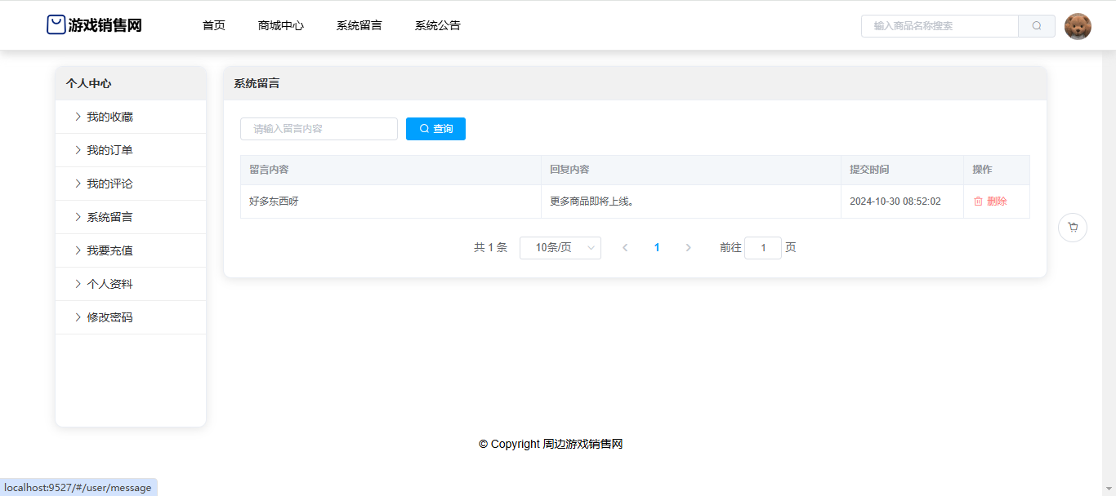Click the go-to page number field
This screenshot has height=496, width=1116.
762,248
